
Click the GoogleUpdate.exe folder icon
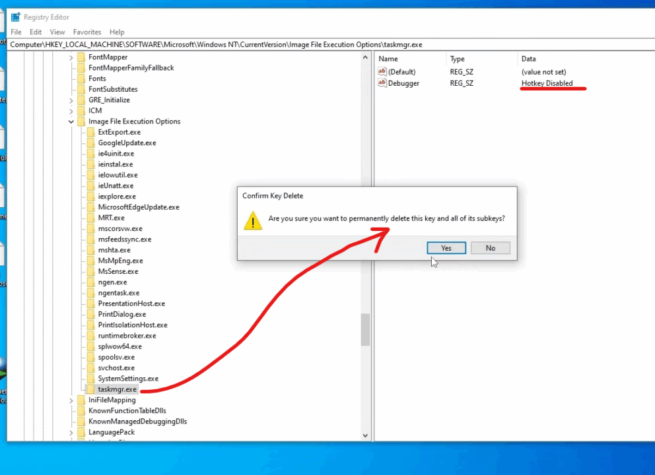(x=90, y=142)
